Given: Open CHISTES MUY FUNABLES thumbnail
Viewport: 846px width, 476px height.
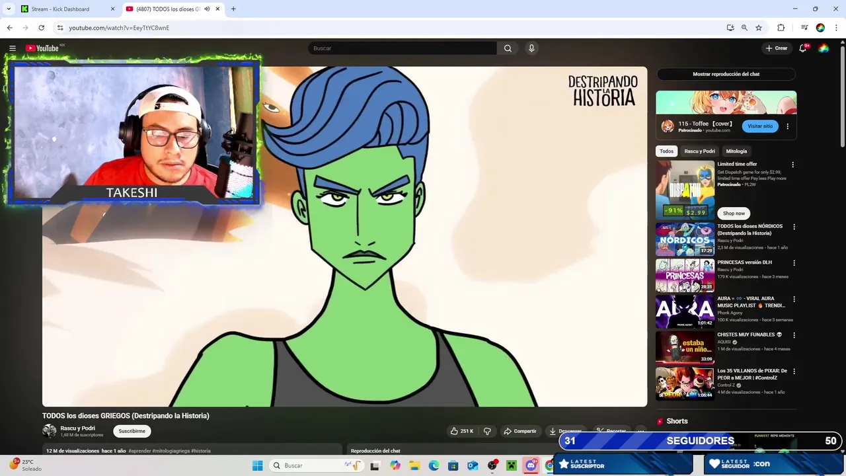Looking at the screenshot, I should pos(685,348).
